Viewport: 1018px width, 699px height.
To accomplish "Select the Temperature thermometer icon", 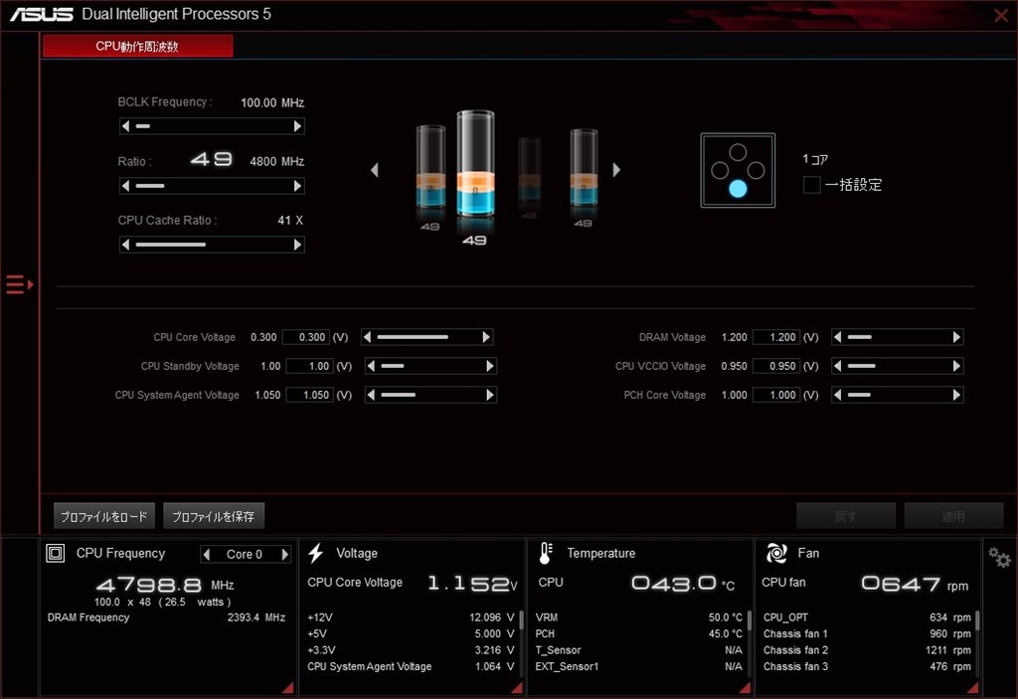I will coord(545,553).
